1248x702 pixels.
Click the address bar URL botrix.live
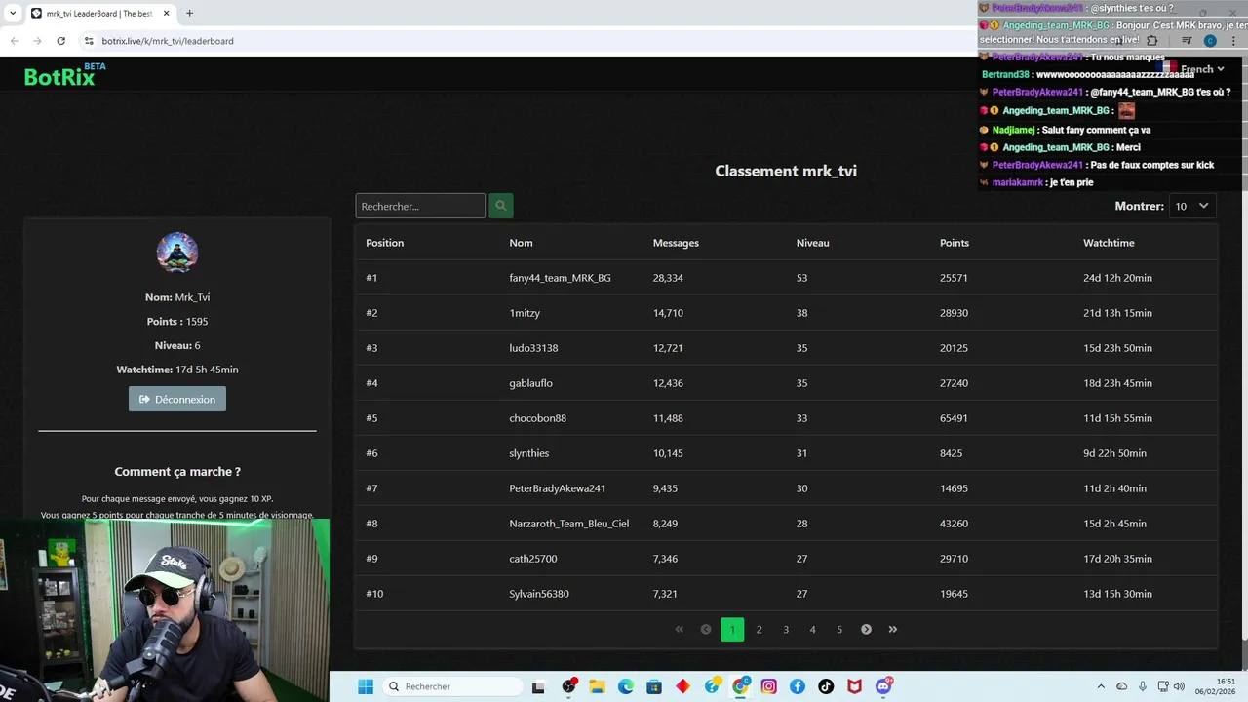tap(168, 41)
